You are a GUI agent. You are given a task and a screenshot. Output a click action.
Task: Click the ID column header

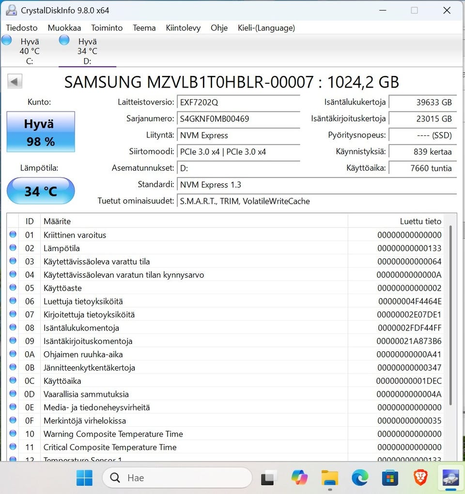(x=30, y=221)
